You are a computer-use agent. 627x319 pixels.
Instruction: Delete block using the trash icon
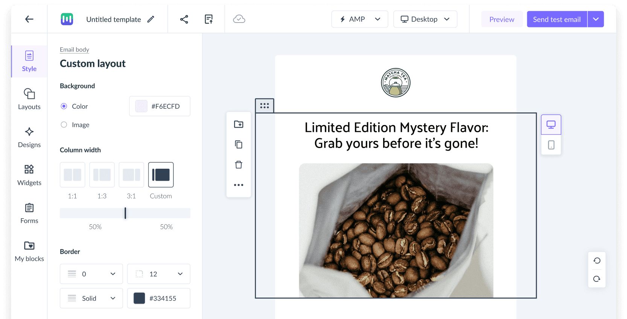click(239, 165)
